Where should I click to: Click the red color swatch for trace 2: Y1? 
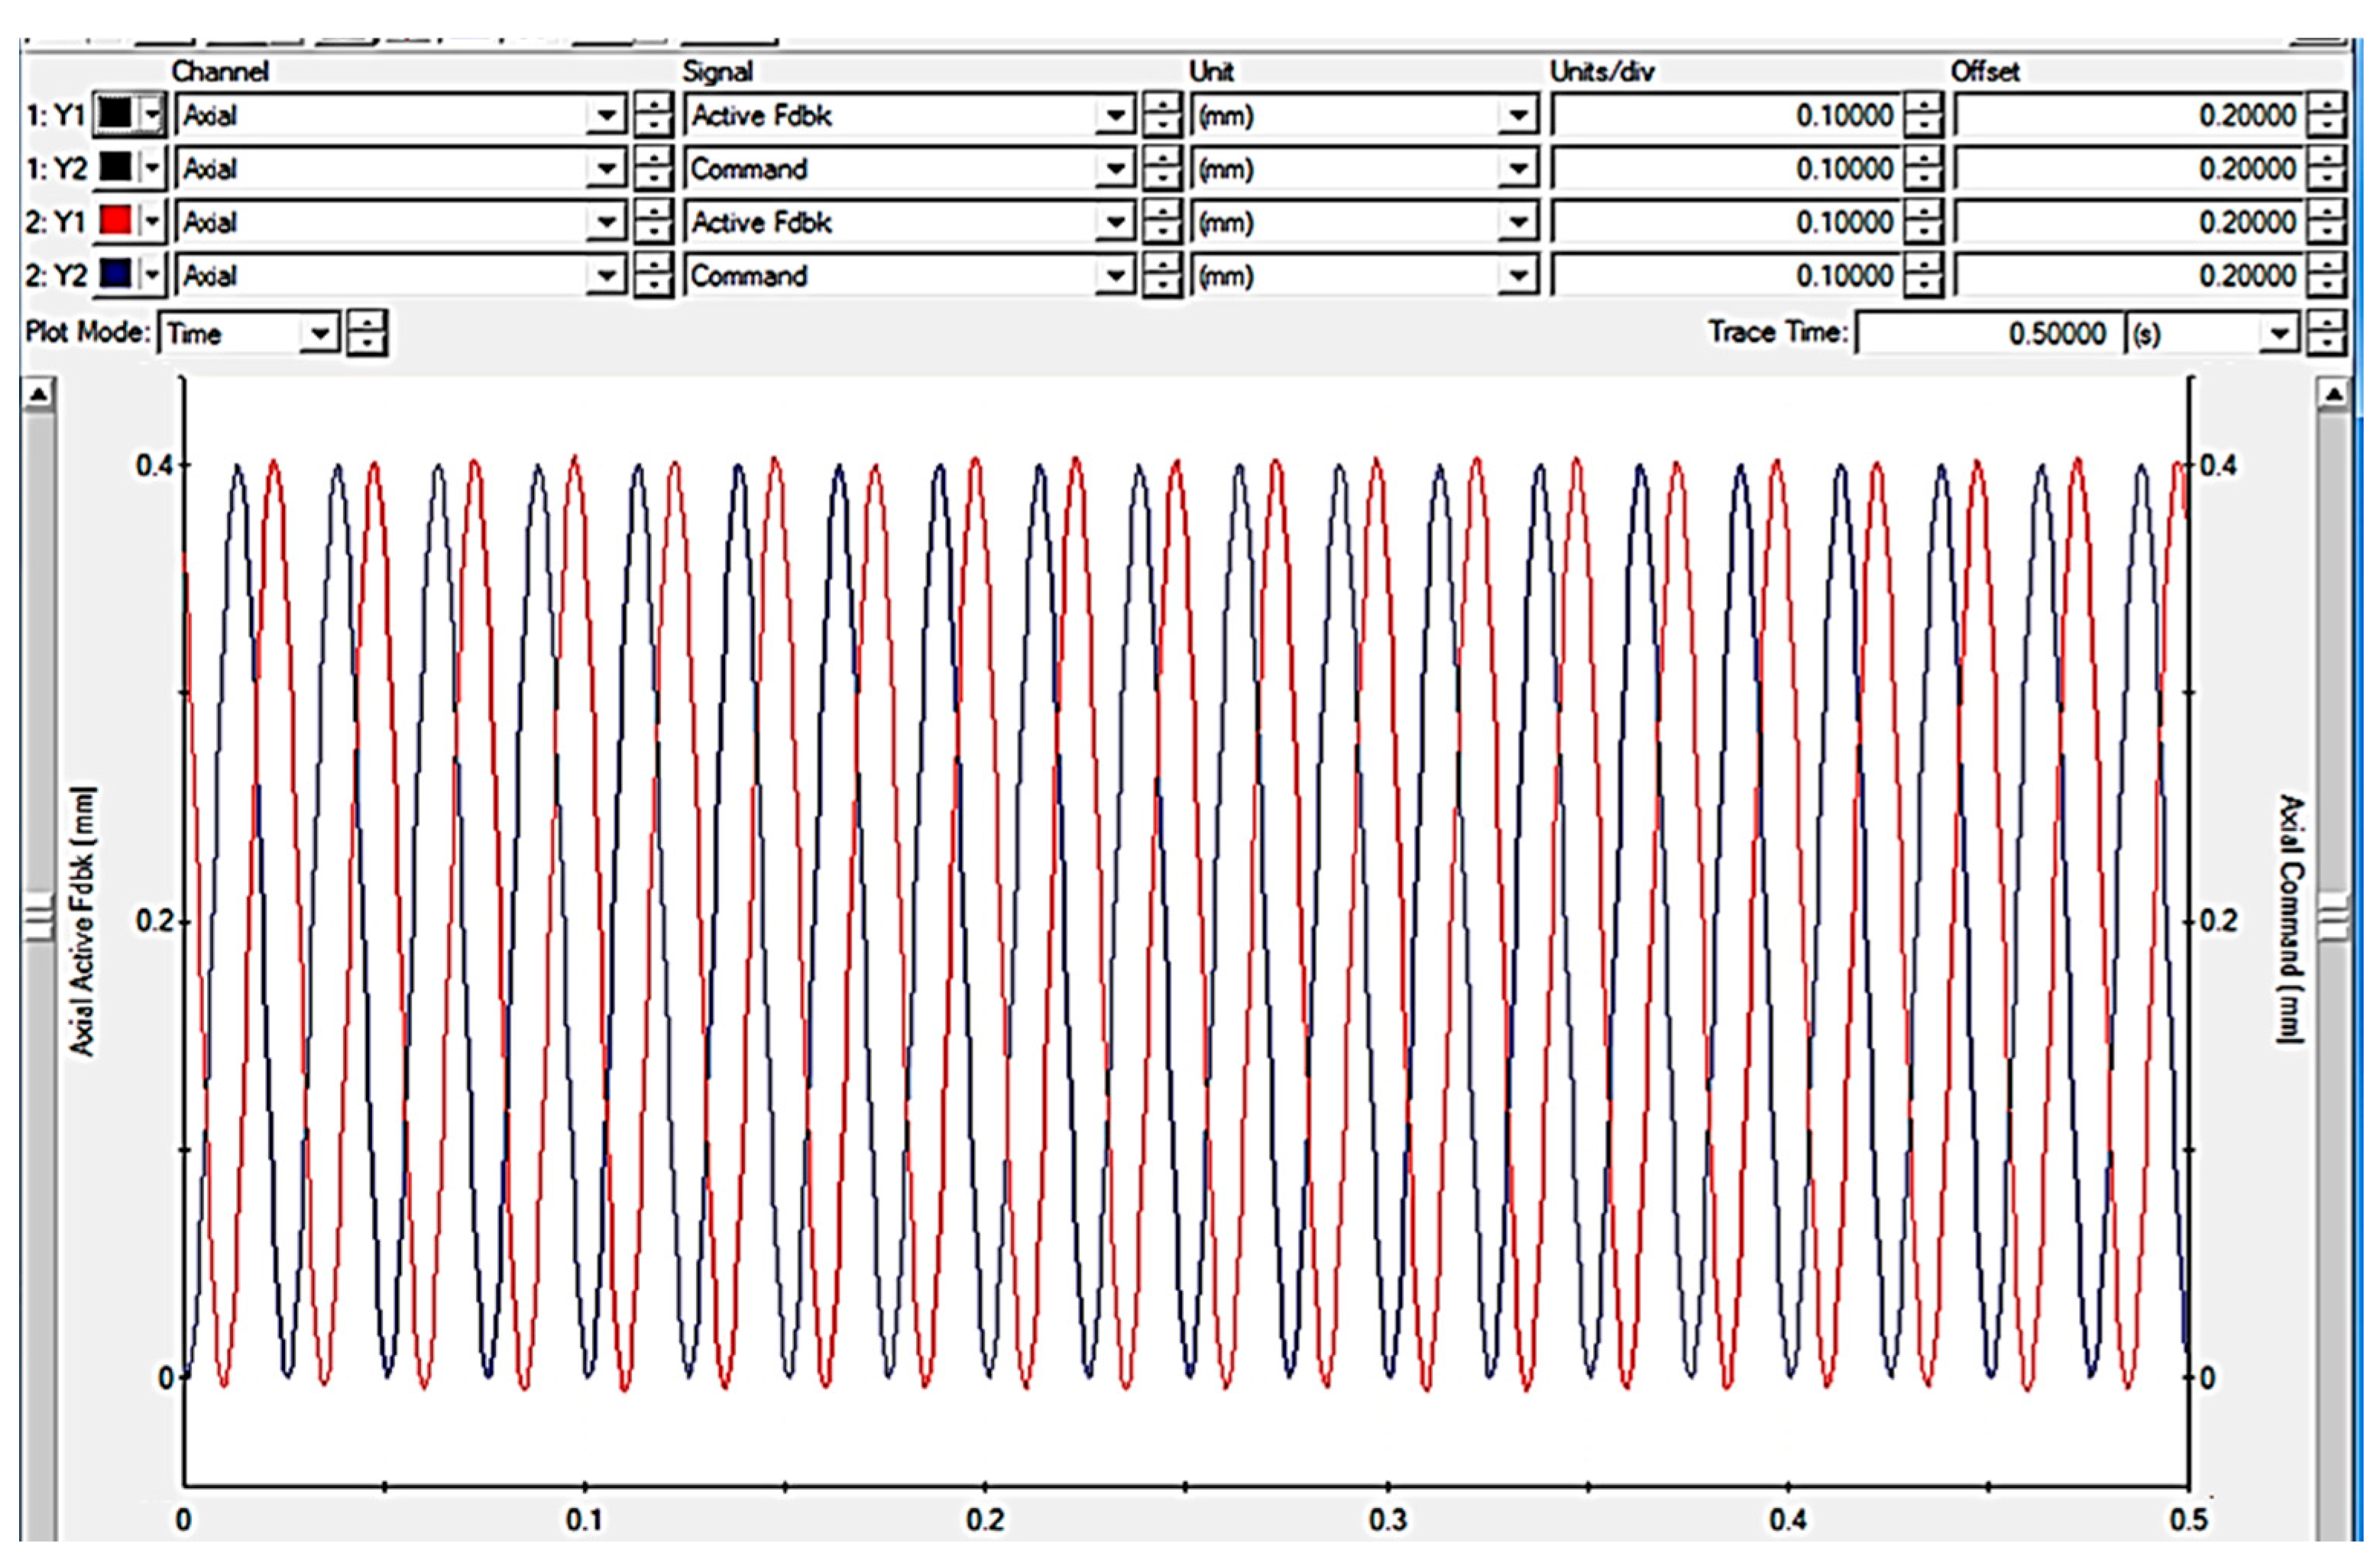point(115,221)
